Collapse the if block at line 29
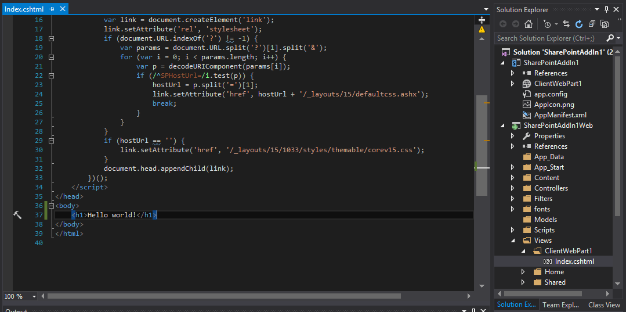Screen dimensions: 626x312 50,141
